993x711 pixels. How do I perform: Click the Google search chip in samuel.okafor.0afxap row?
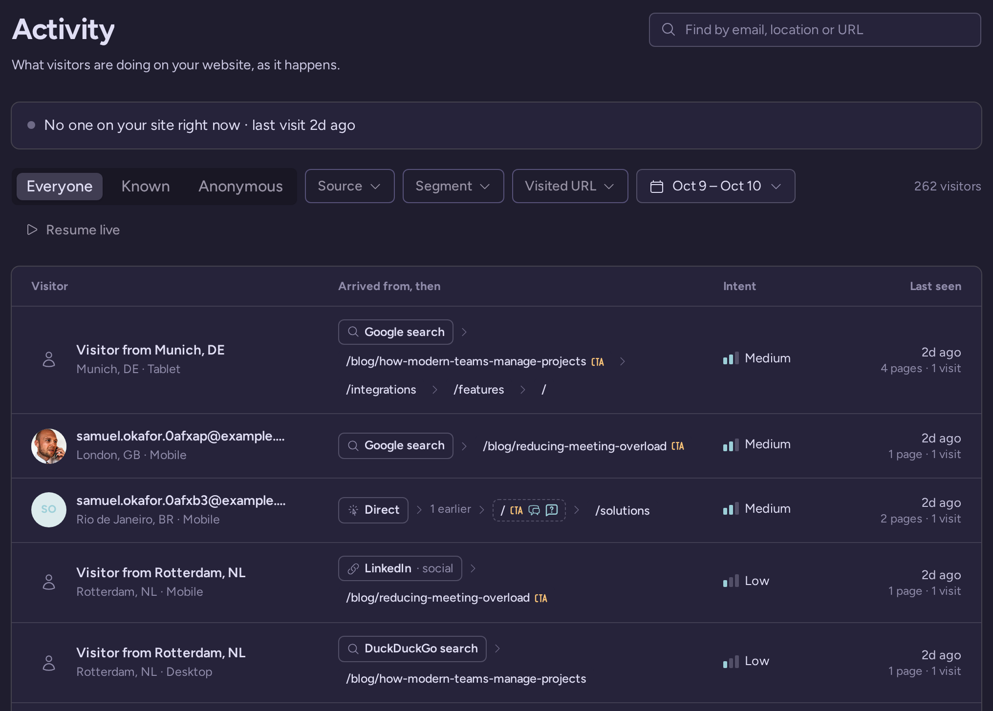pyautogui.click(x=396, y=446)
